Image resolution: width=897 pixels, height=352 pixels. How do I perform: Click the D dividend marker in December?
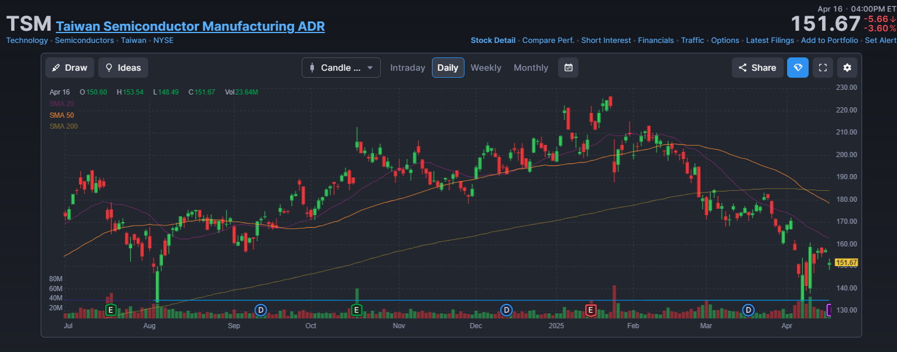(506, 310)
